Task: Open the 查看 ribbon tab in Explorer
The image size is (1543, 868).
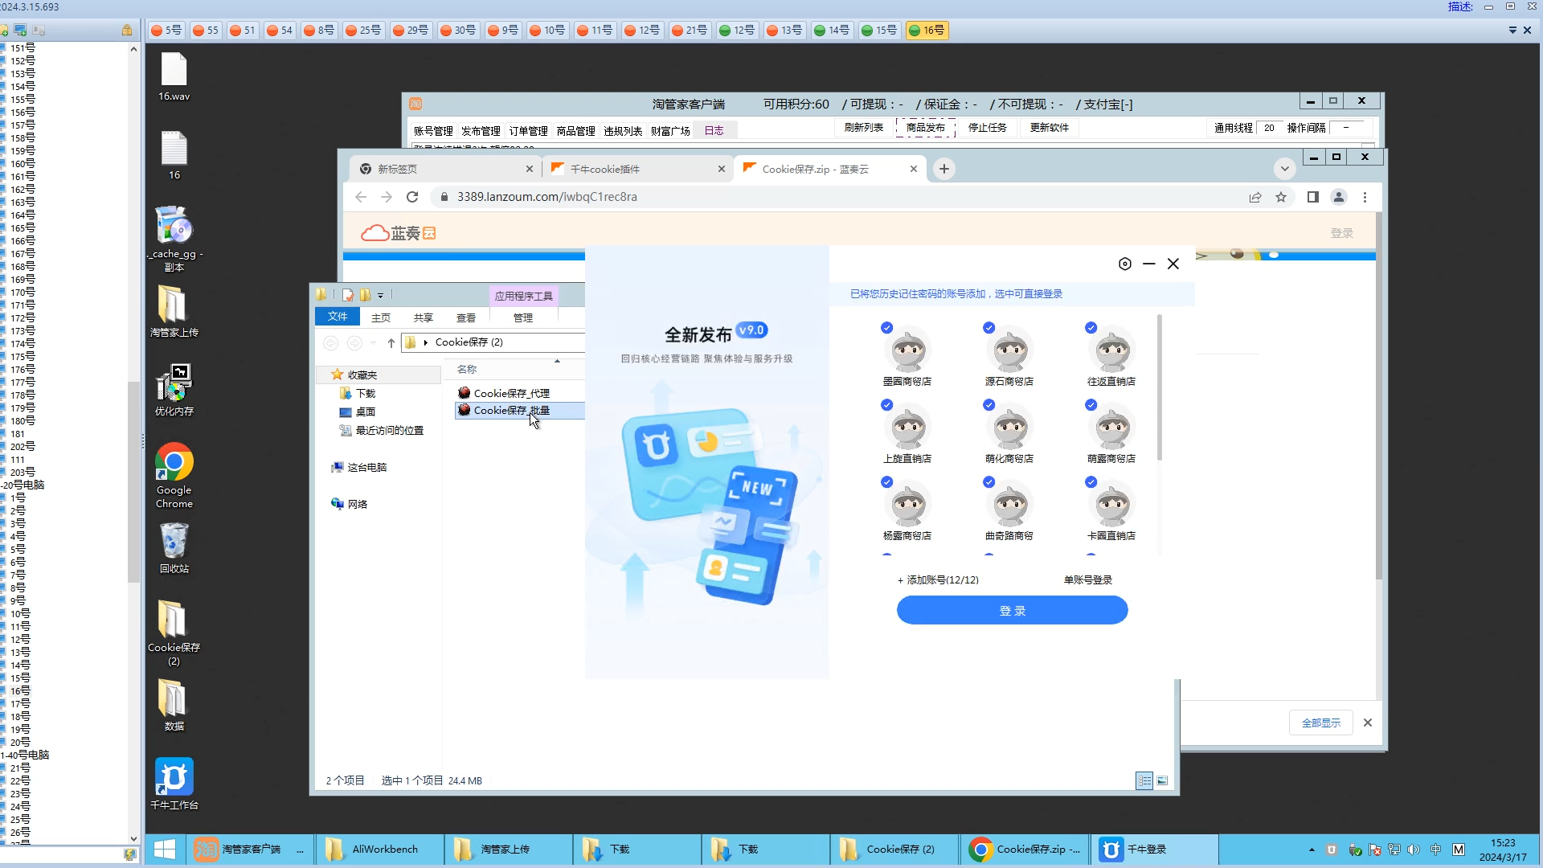Action: coord(465,317)
